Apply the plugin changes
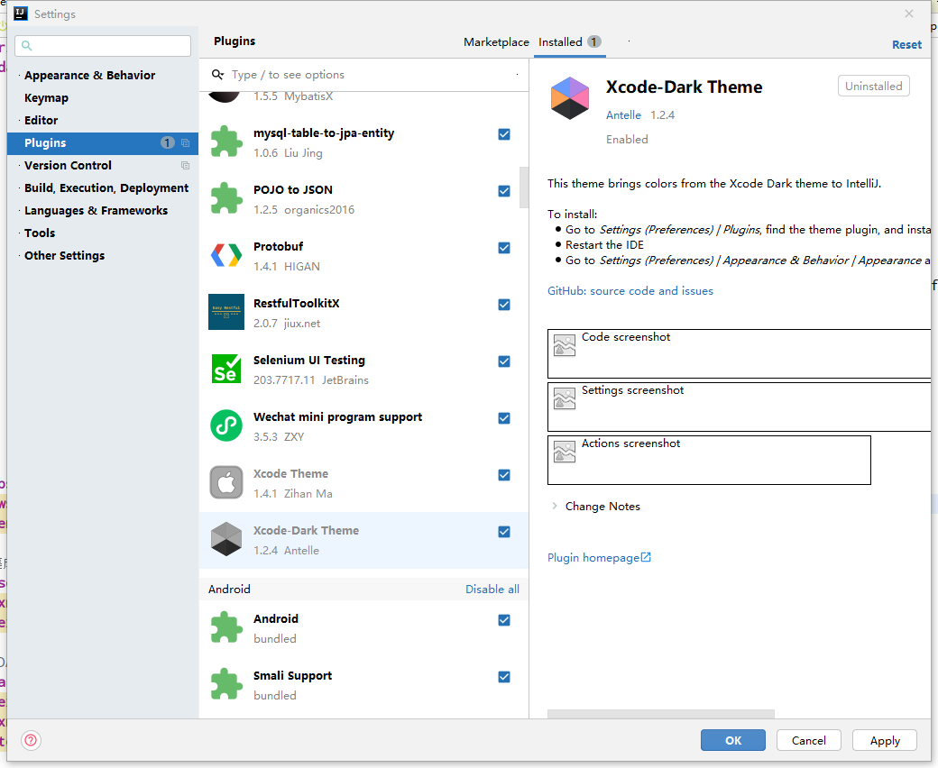This screenshot has width=938, height=768. click(885, 741)
